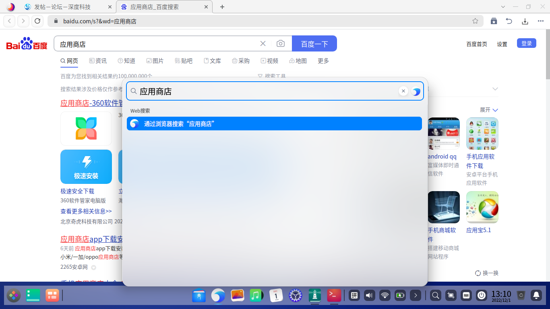This screenshot has width=550, height=309.
Task: Open the 设置 settings link
Action: pos(502,44)
